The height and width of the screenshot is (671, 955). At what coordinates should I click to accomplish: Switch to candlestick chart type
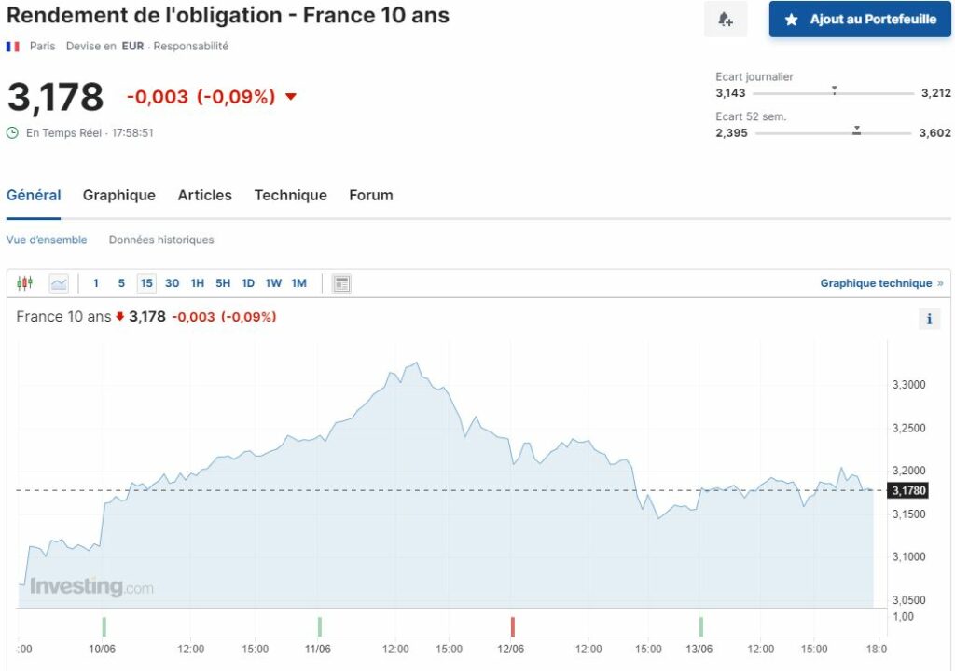click(25, 283)
